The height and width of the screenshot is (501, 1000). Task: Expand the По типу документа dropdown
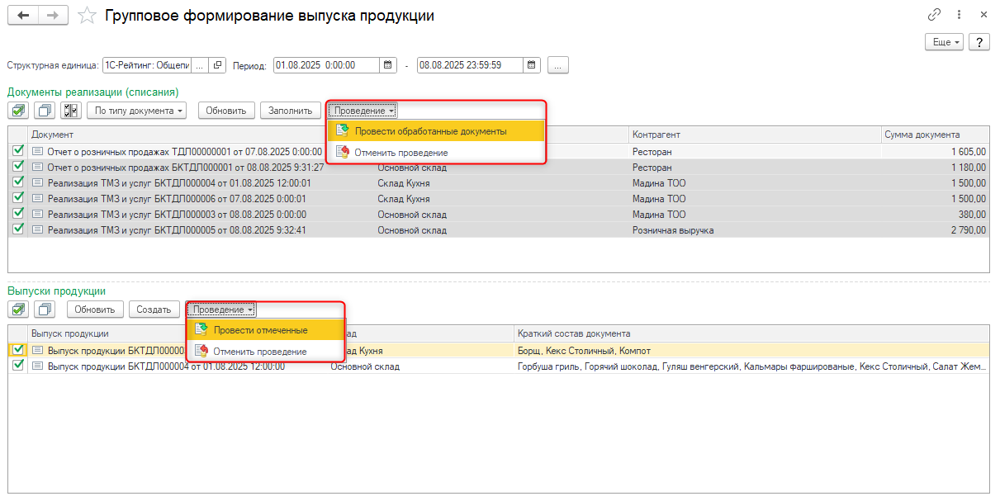(x=137, y=110)
